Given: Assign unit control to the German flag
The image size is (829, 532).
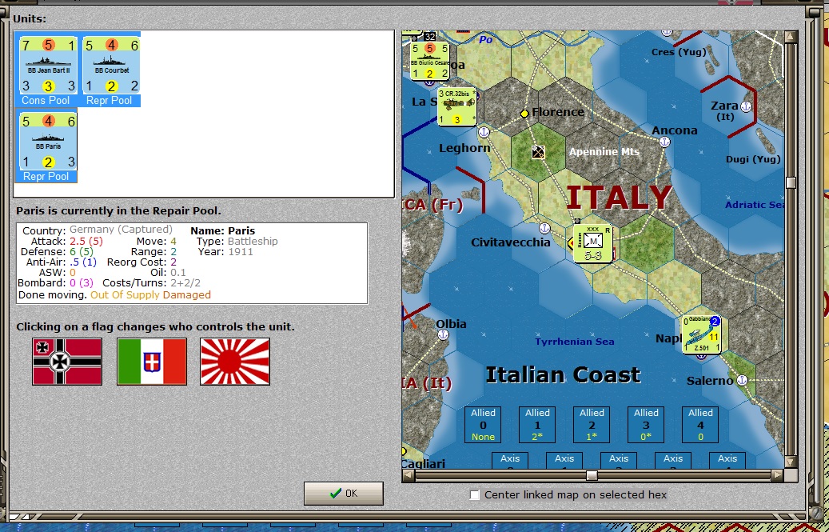Looking at the screenshot, I should click(67, 362).
